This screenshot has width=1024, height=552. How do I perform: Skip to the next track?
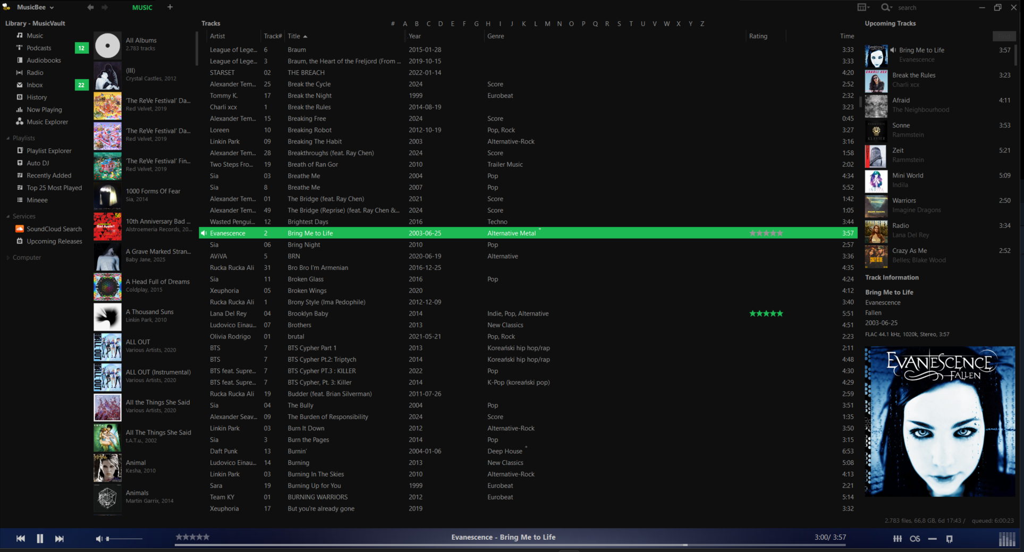tap(60, 539)
